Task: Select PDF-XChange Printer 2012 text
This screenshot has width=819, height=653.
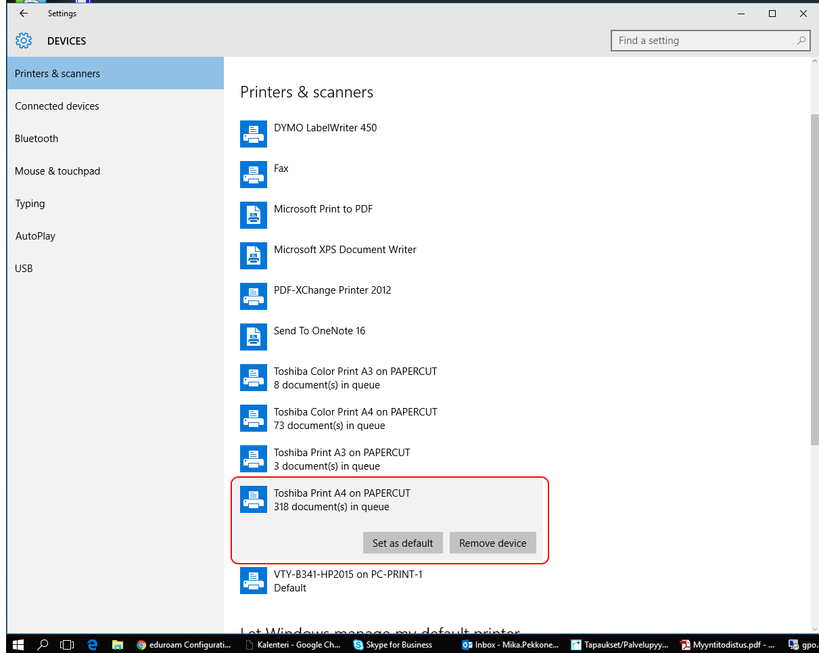Action: 333,290
